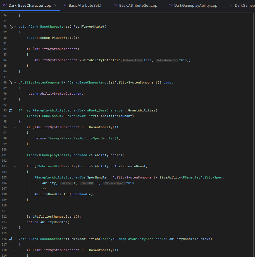This screenshot has width=255, height=257.
Task: Click the gutter arrows icon beside RemoveAbilities definition
Action: (x=11, y=239)
